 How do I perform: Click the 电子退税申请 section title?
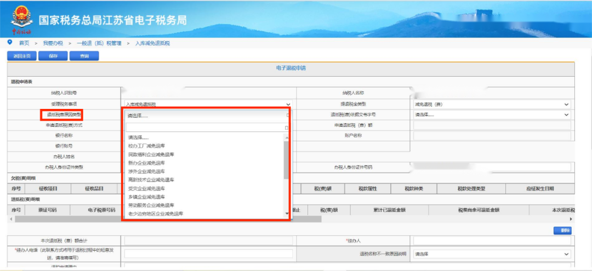pos(291,68)
